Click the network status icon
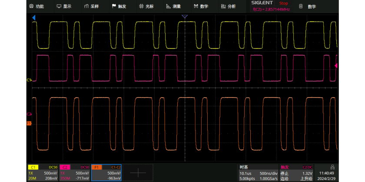This screenshot has width=365, height=182. coord(332,167)
